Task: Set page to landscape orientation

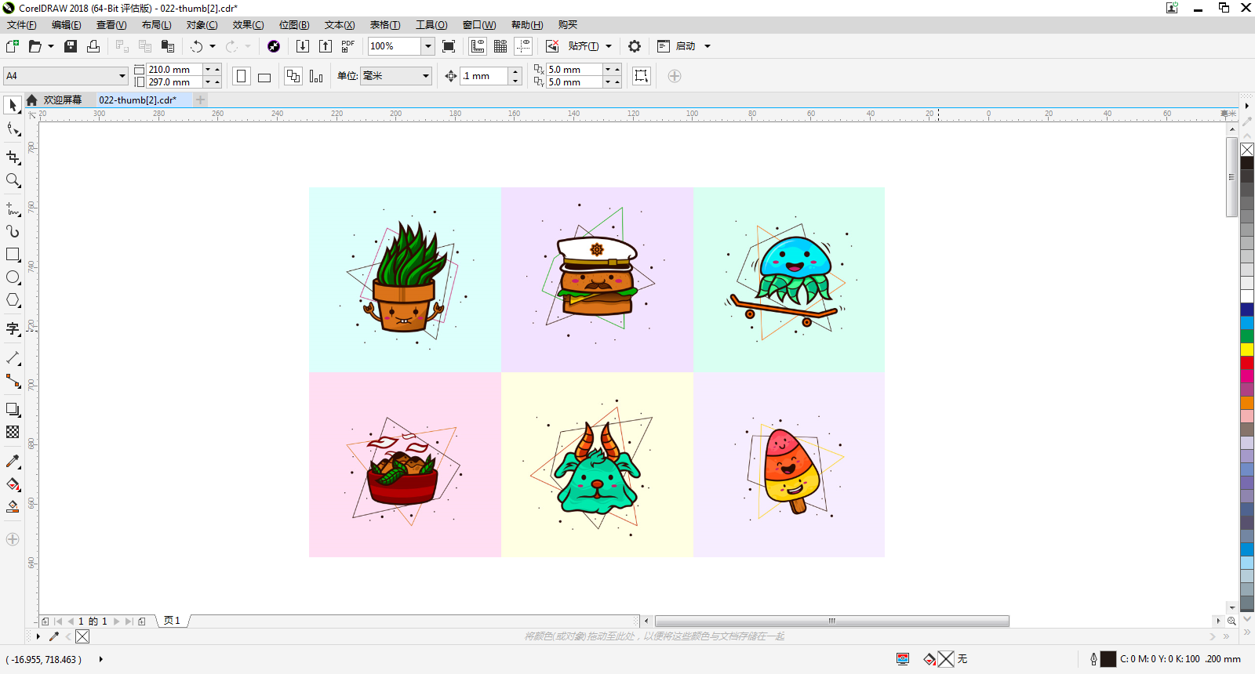Action: (264, 76)
